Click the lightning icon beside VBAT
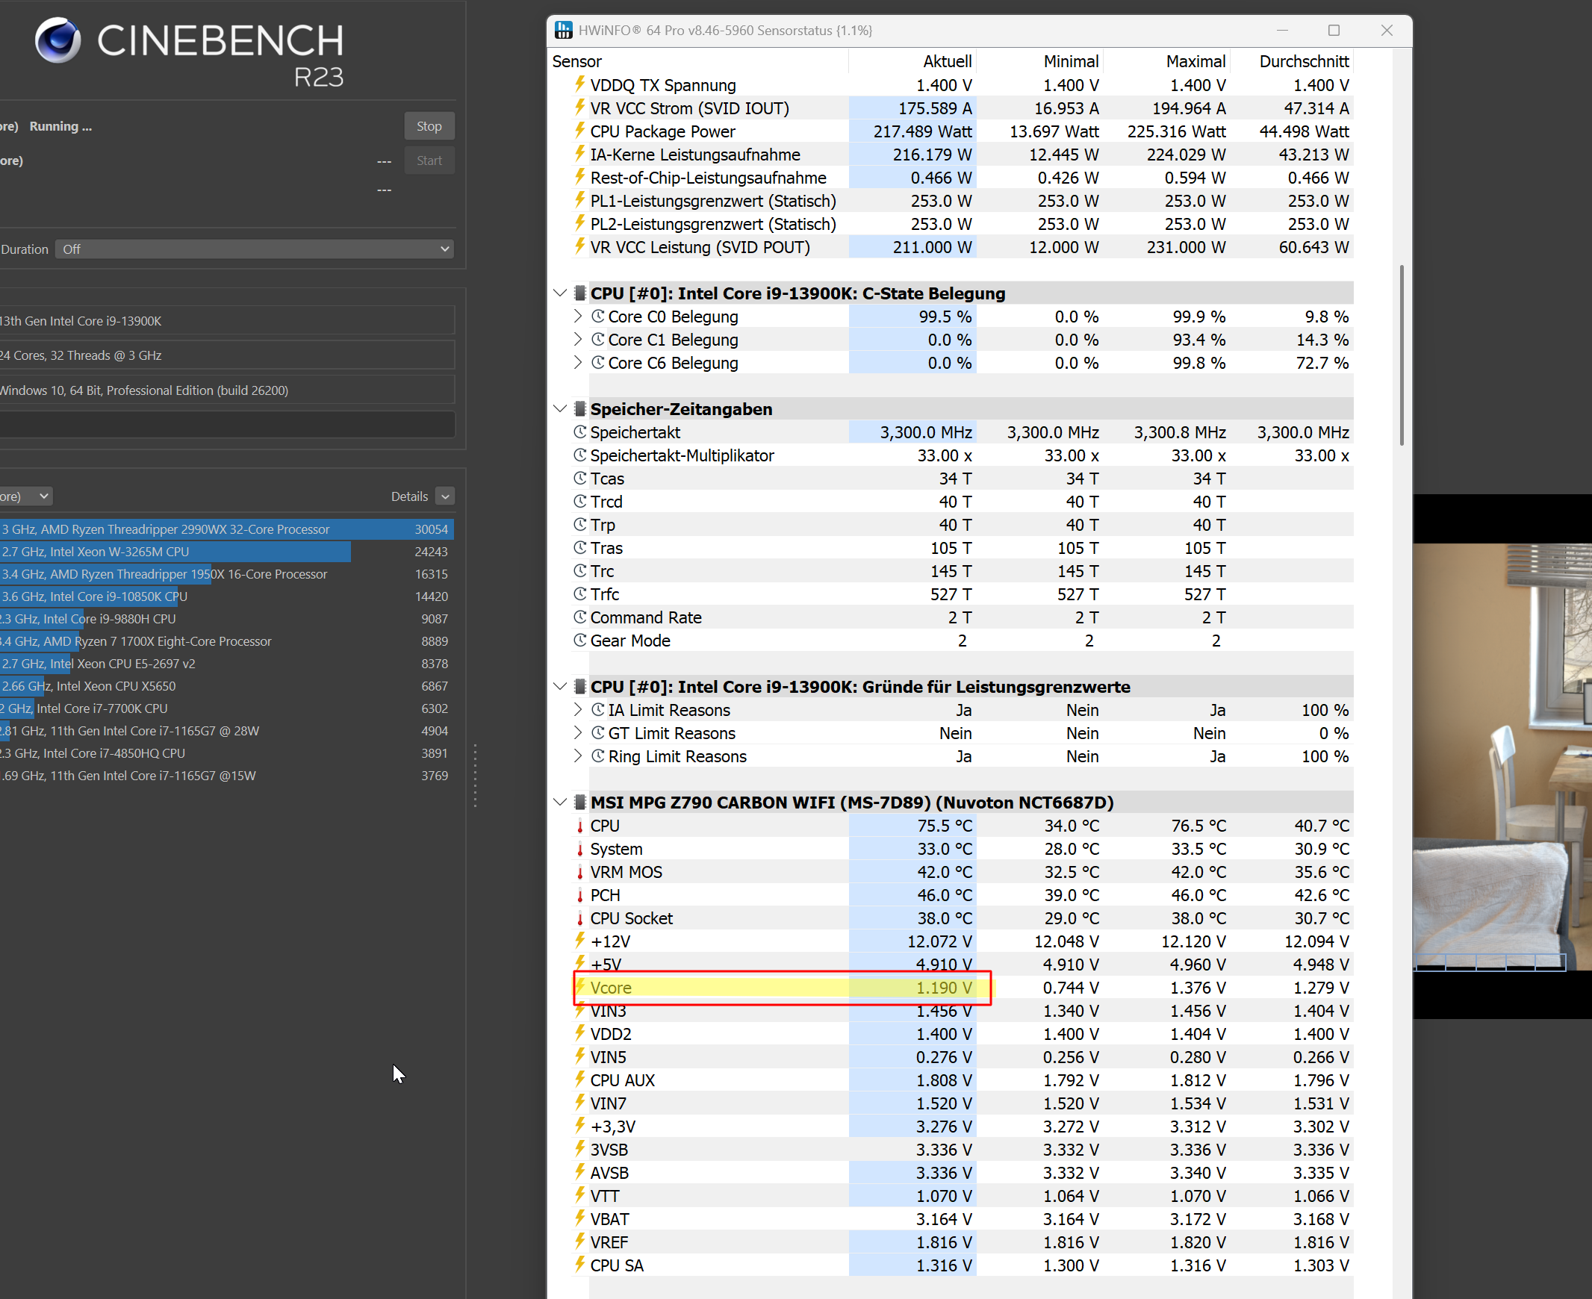This screenshot has height=1299, width=1592. [x=580, y=1218]
